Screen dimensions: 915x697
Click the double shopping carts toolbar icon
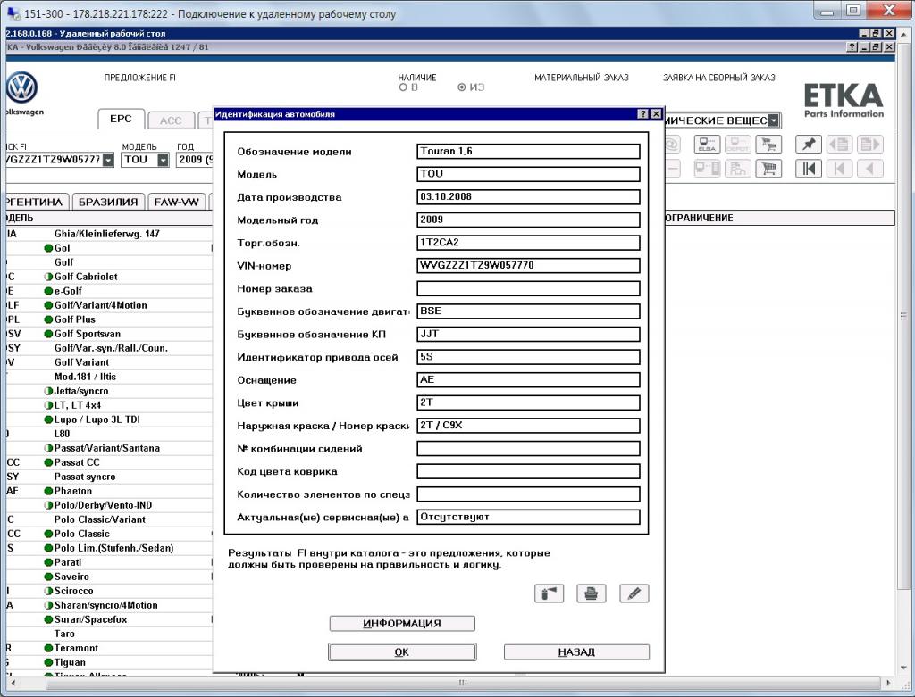(x=768, y=145)
